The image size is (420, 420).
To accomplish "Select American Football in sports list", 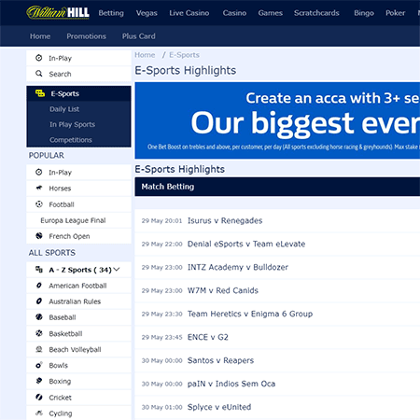I will [x=78, y=286].
